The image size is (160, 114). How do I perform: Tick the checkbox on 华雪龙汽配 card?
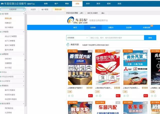click(118, 51)
